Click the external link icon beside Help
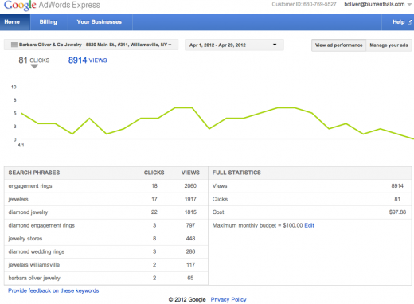Viewport: 414px width, 304px height. click(409, 22)
